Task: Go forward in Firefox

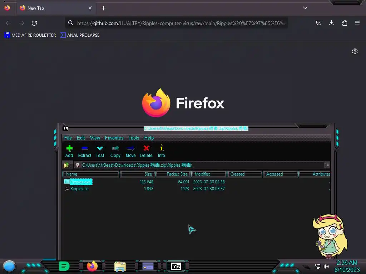Action: point(21,23)
